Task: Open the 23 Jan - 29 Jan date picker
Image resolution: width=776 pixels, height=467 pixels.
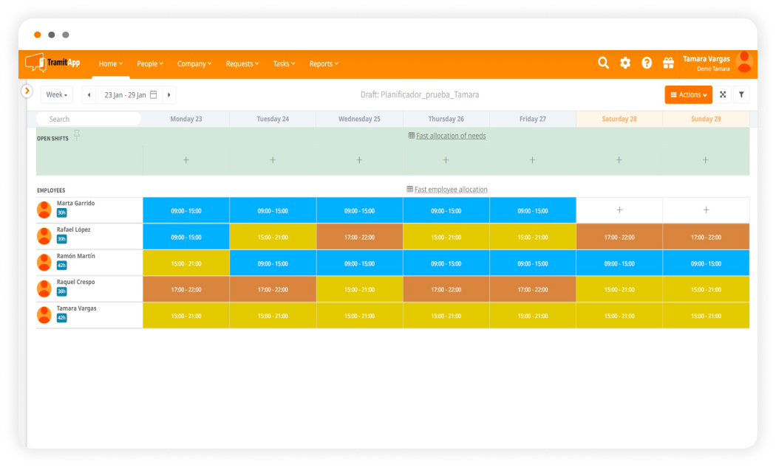Action: [130, 95]
